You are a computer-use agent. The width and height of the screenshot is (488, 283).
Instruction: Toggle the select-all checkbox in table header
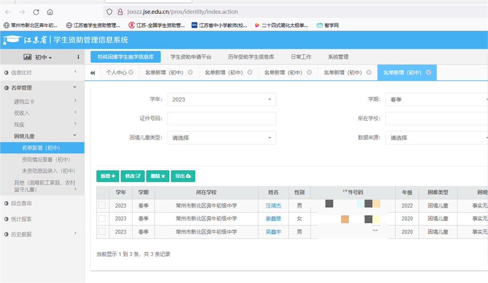point(102,192)
